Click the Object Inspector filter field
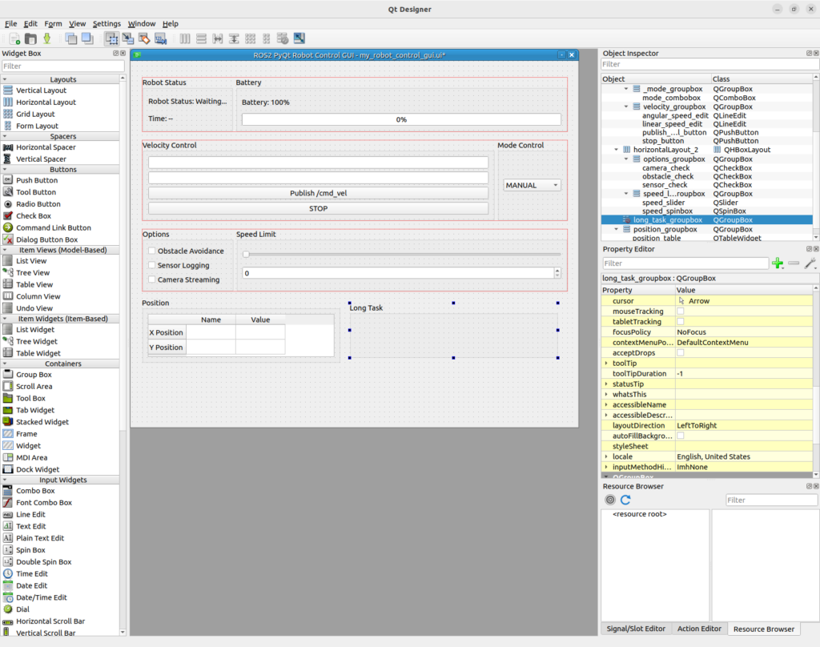The width and height of the screenshot is (820, 647). point(709,64)
